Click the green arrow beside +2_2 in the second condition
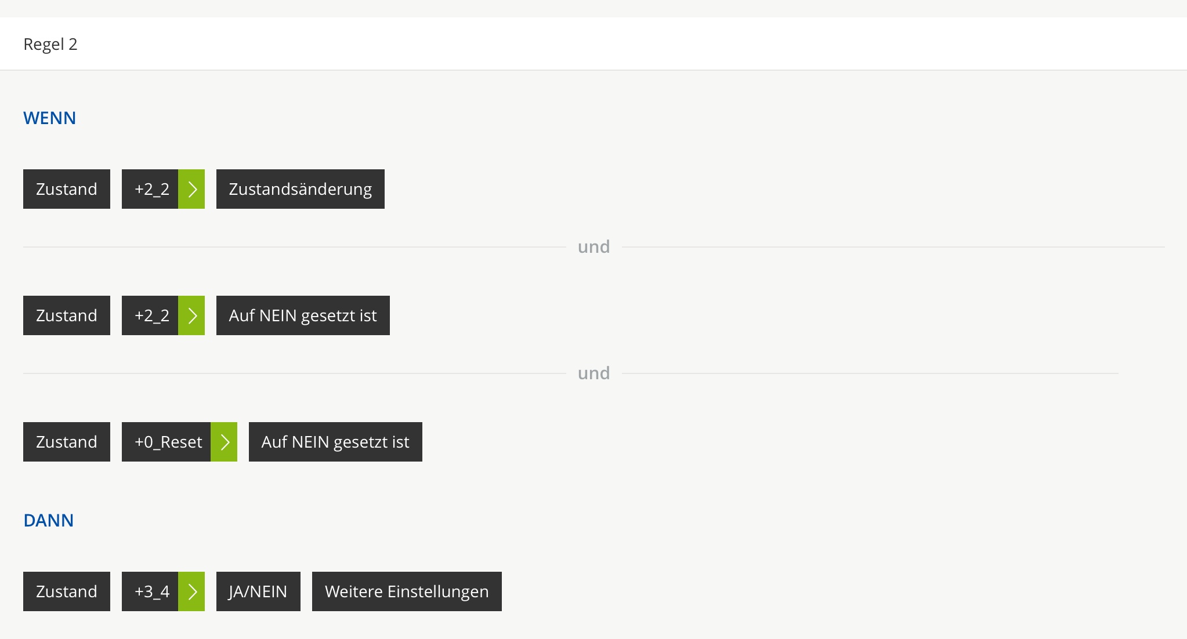This screenshot has width=1187, height=639. pyautogui.click(x=191, y=315)
